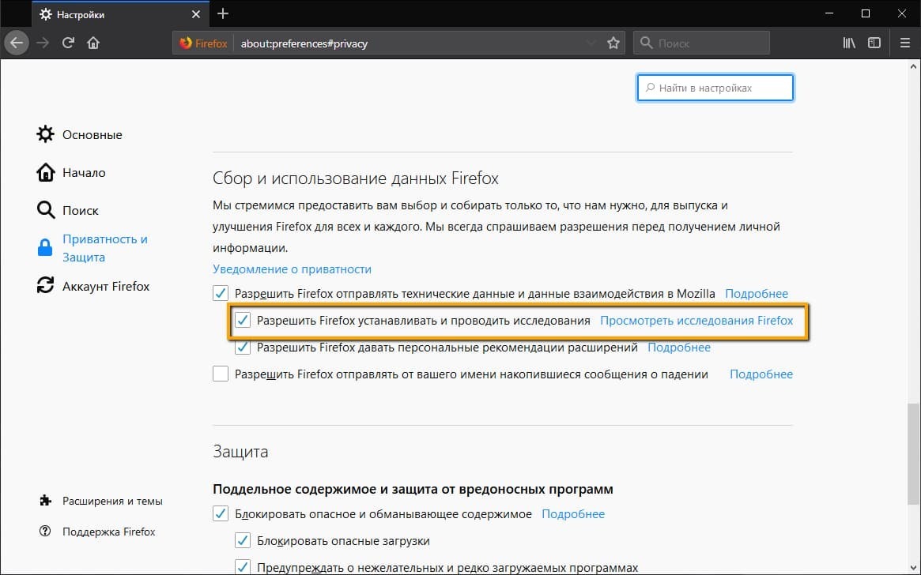Uncheck Блокировать опасное и обманывающее содержимое
This screenshot has width=921, height=575.
221,514
